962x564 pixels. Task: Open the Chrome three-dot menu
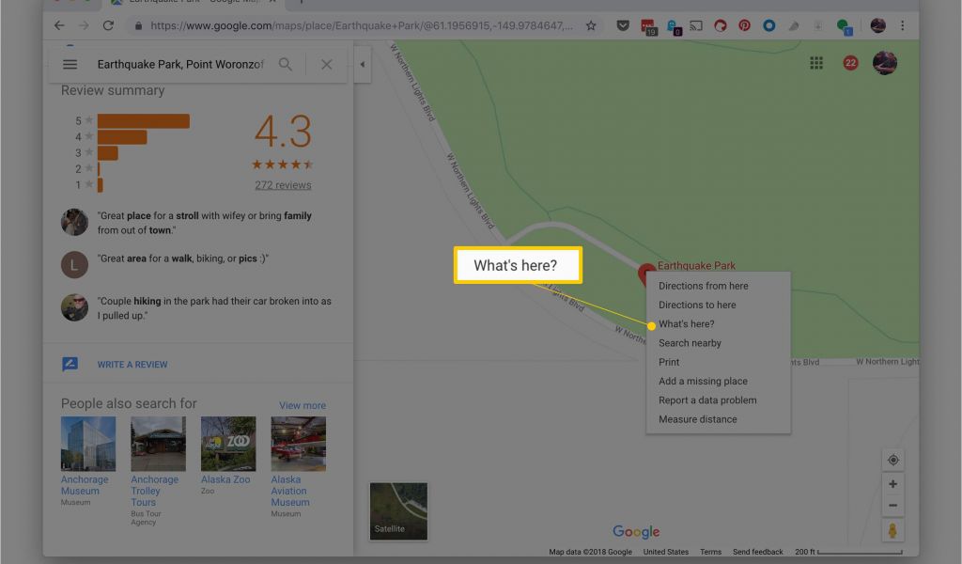click(902, 25)
